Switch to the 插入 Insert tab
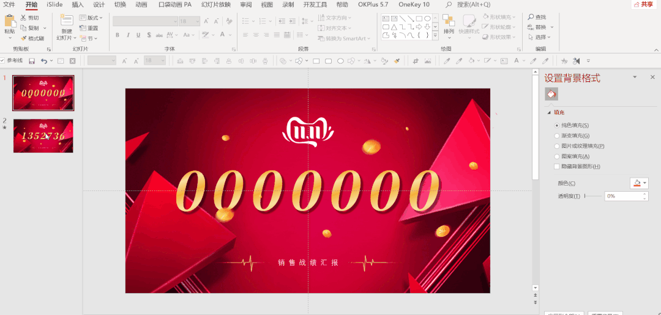The width and height of the screenshot is (661, 315). pyautogui.click(x=78, y=5)
